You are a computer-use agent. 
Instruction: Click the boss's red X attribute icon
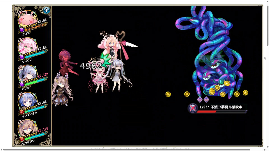193,108
